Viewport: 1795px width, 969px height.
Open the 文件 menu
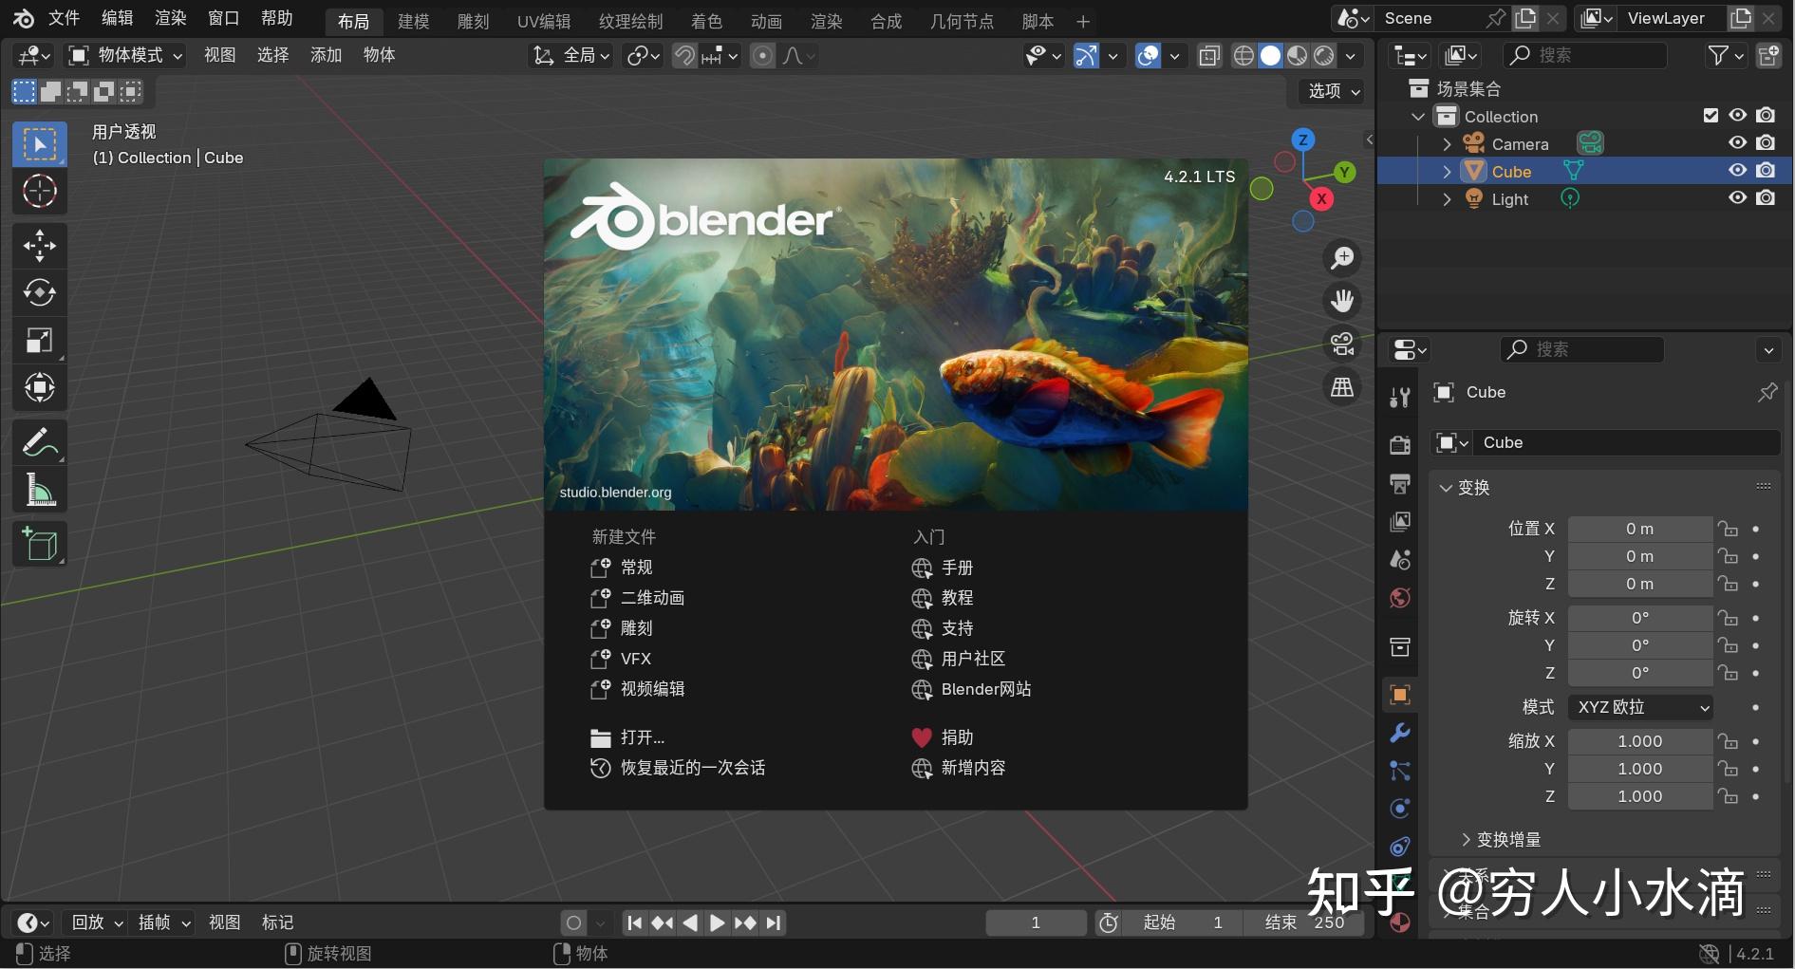(63, 18)
